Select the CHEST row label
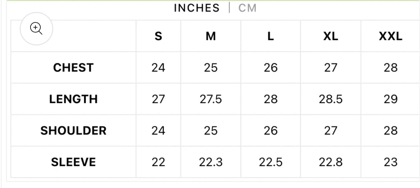420x188 pixels. [73, 68]
